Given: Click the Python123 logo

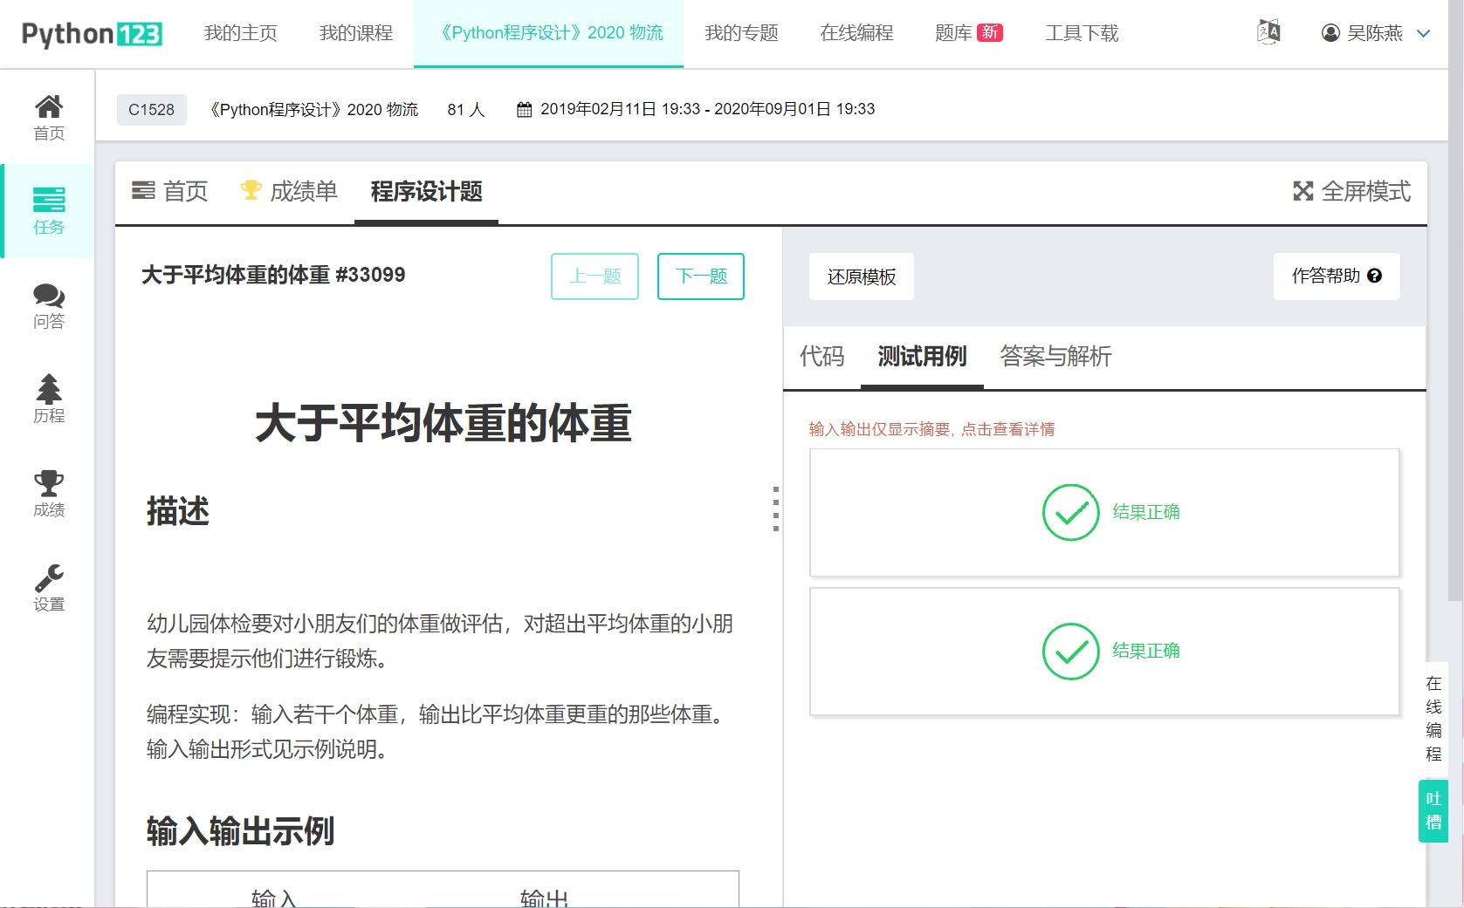Looking at the screenshot, I should (92, 34).
